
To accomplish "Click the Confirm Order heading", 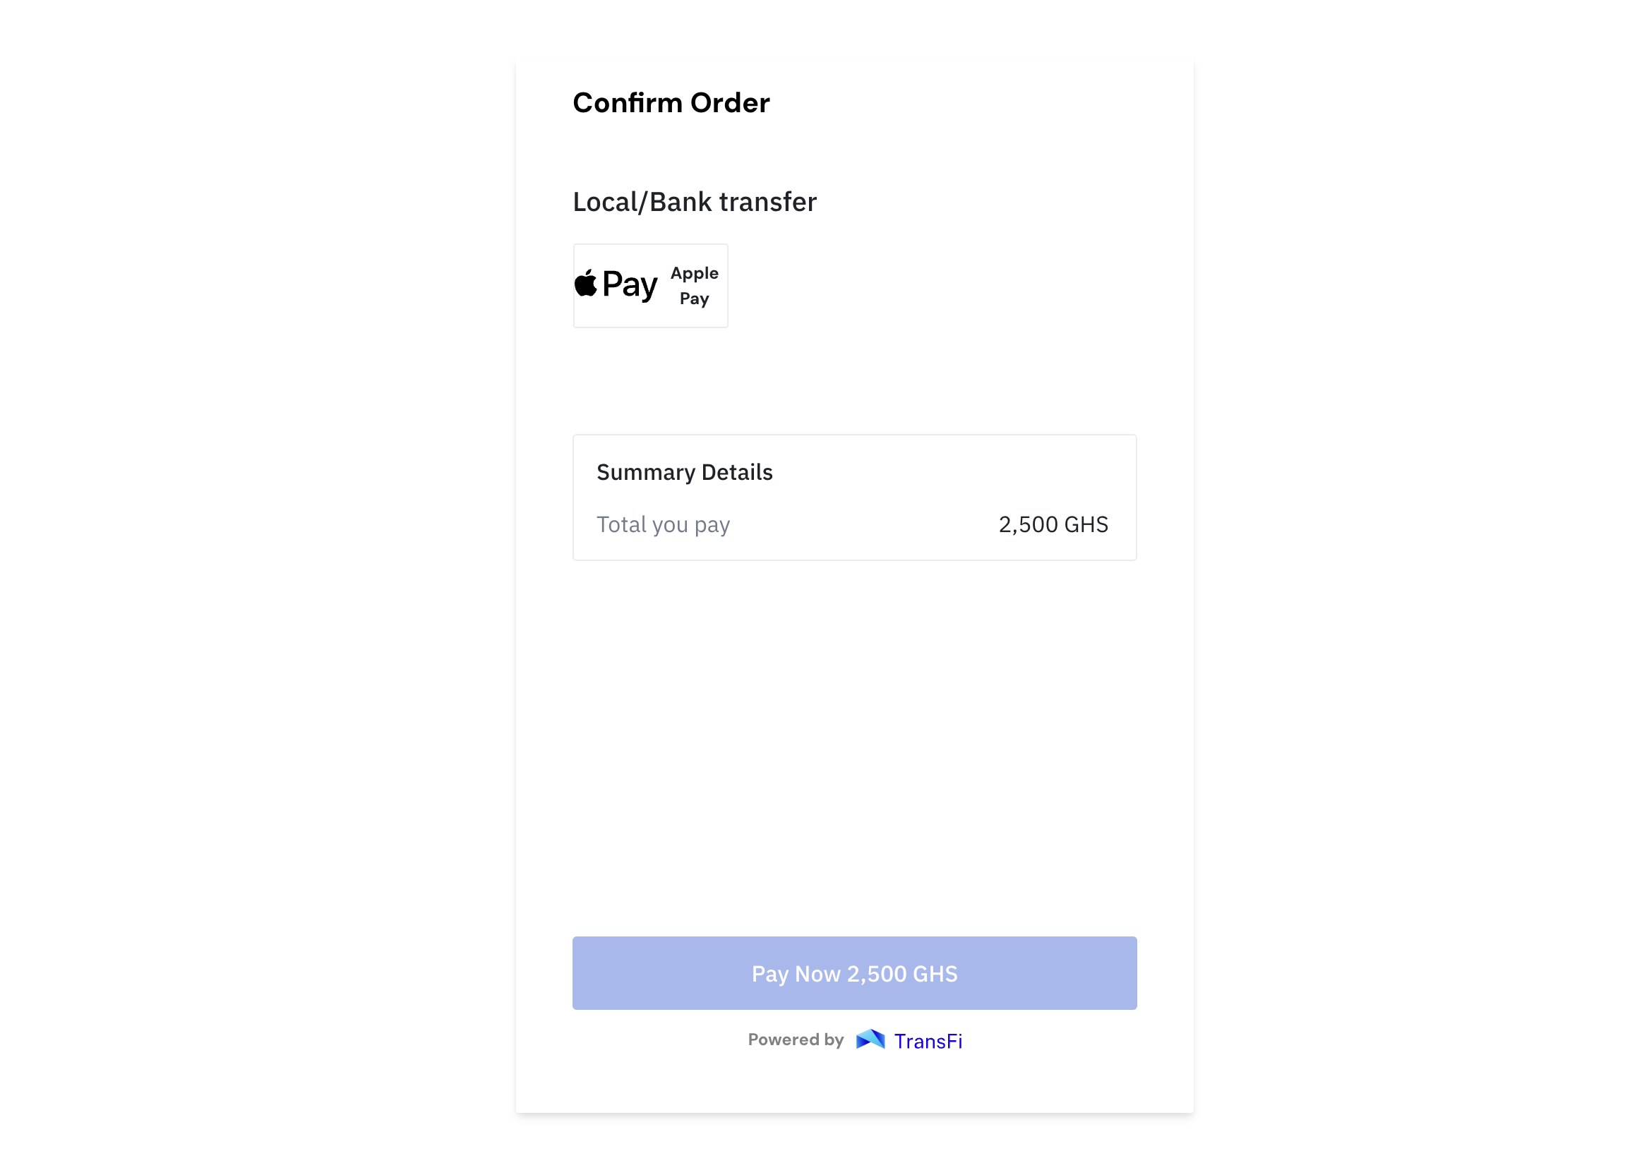I will (x=671, y=103).
